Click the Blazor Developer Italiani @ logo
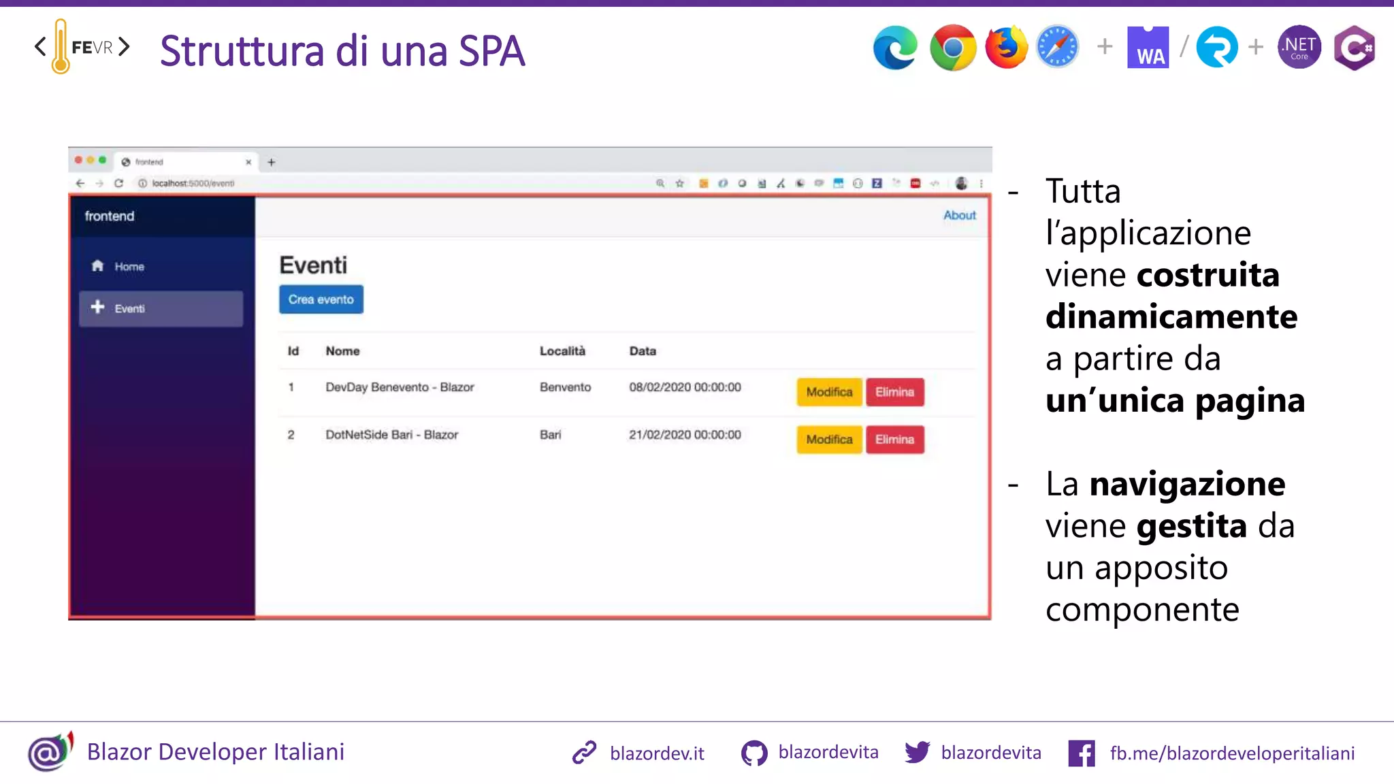The height and width of the screenshot is (784, 1394). point(50,752)
